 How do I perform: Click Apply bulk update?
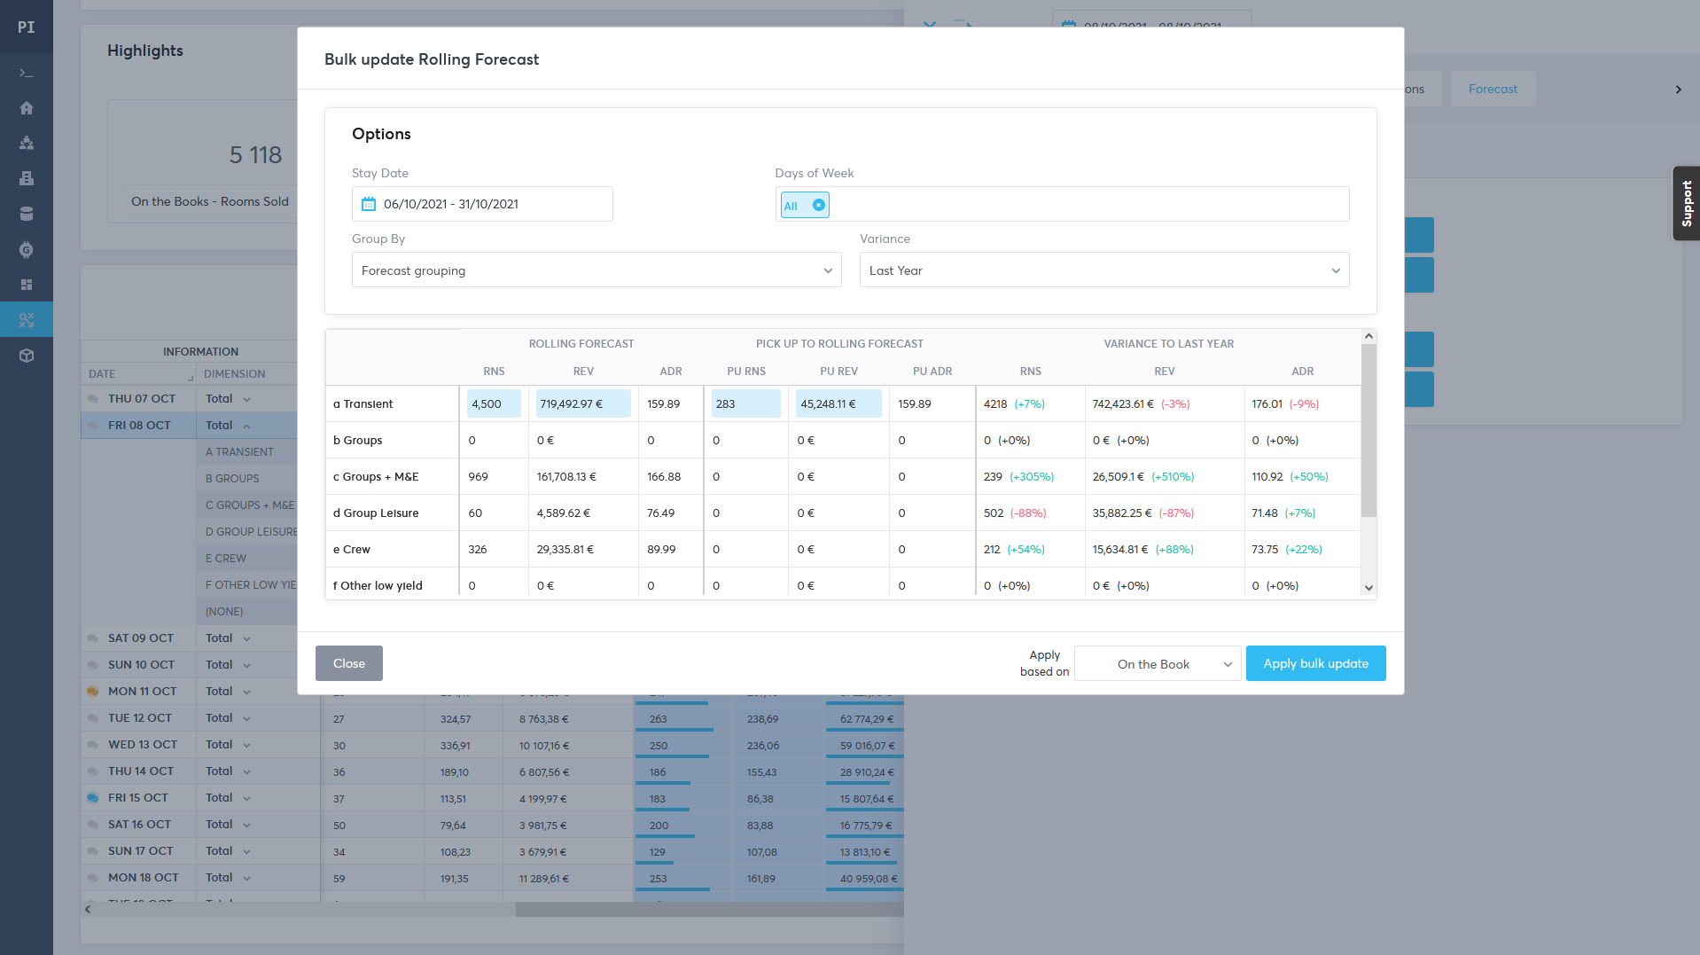click(x=1315, y=663)
